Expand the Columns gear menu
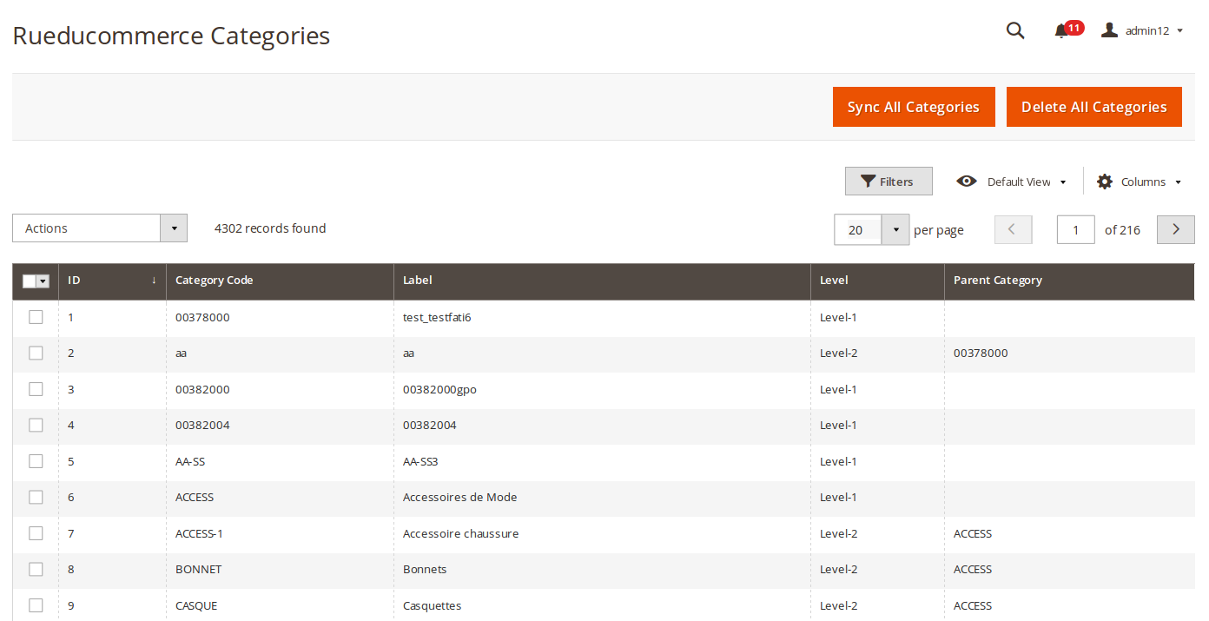The height and width of the screenshot is (621, 1209). (x=1140, y=182)
